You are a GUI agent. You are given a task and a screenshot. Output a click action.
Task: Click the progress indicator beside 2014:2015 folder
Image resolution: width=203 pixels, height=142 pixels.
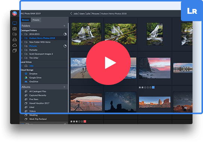65,34
